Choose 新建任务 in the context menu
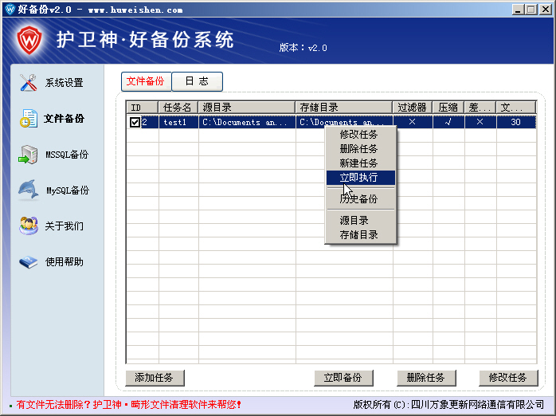Screen dimensions: 556x416 [x=361, y=163]
